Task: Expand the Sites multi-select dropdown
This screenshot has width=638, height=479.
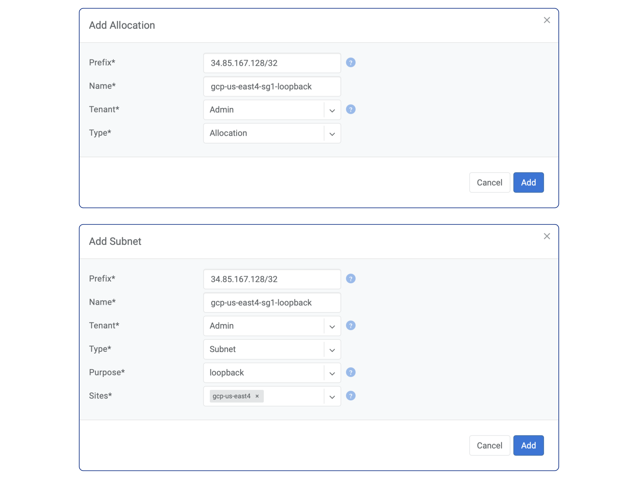Action: pos(332,396)
